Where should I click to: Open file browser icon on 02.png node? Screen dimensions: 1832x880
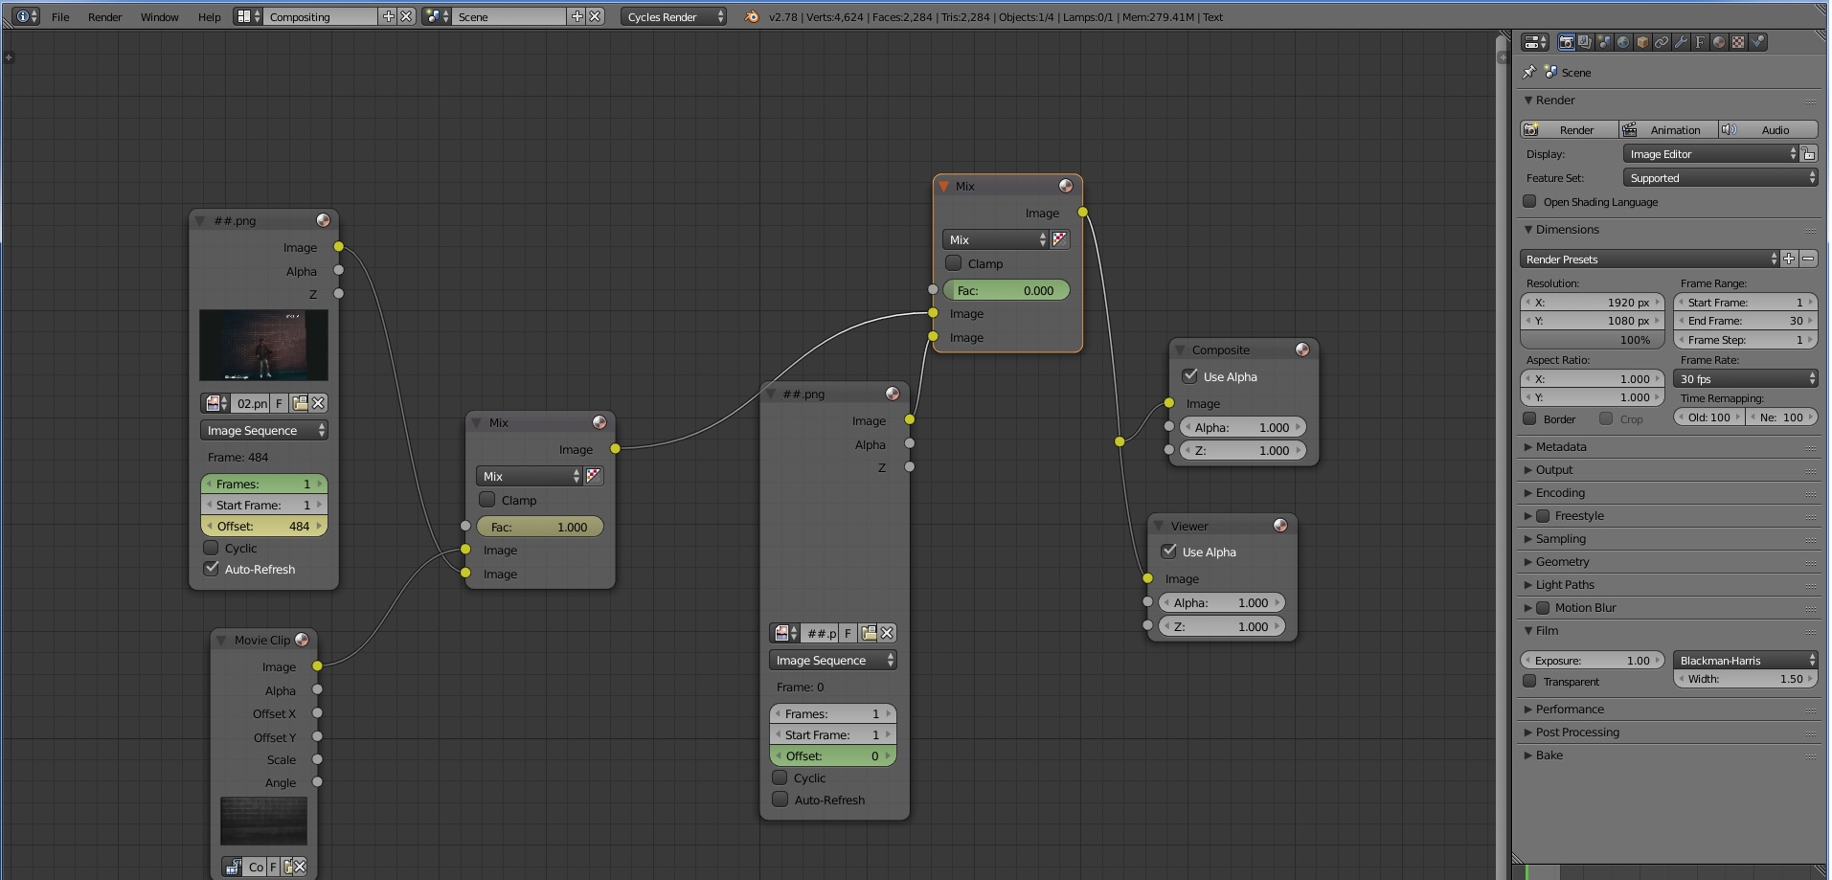click(x=301, y=403)
